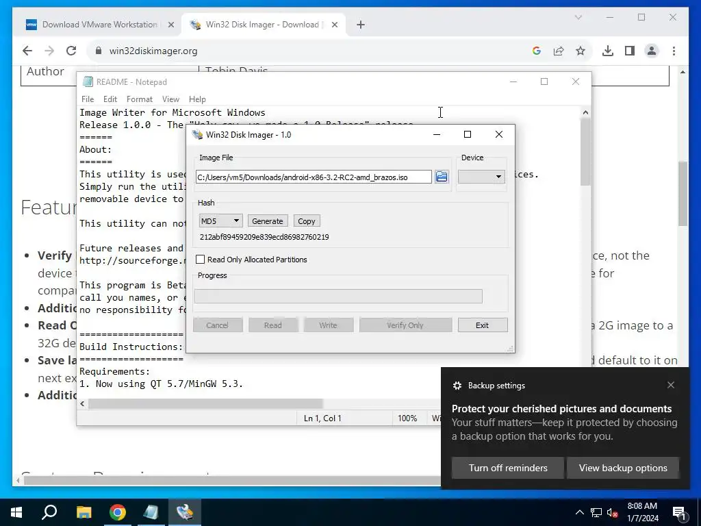
Task: Click into the Image File path field
Action: (x=314, y=177)
